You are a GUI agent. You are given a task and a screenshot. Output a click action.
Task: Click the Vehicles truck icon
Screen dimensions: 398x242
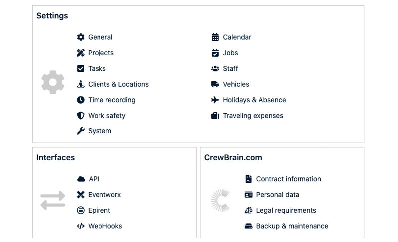[215, 84]
